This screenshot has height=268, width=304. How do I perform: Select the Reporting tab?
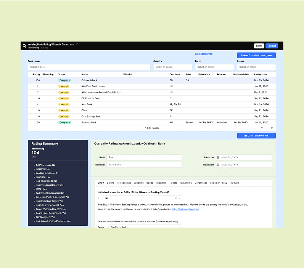[x=161, y=183]
